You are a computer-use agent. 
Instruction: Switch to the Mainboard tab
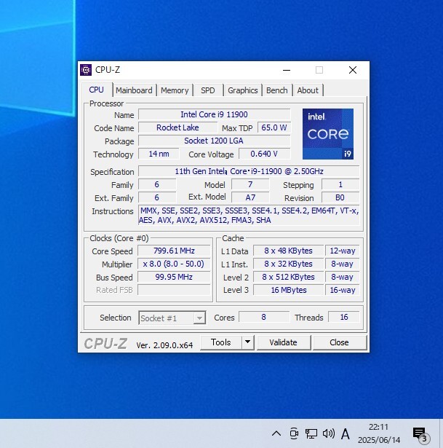pyautogui.click(x=134, y=90)
